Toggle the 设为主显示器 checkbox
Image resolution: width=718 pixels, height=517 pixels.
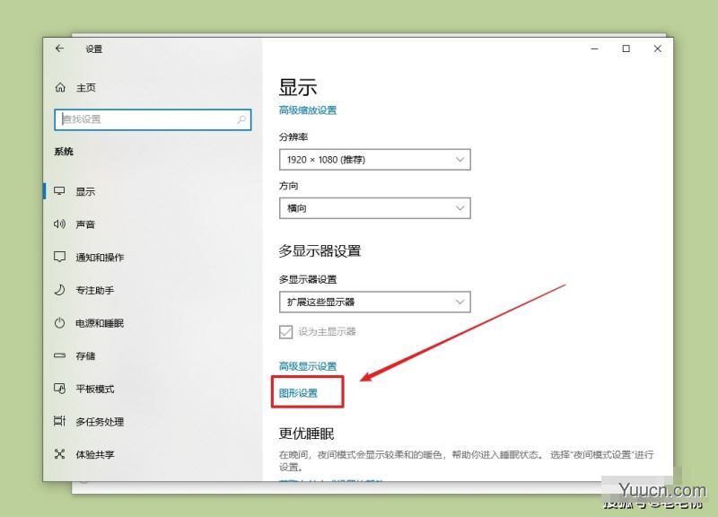285,331
